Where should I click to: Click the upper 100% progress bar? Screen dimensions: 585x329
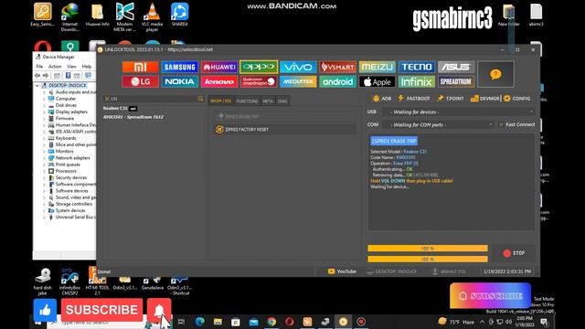(x=428, y=248)
